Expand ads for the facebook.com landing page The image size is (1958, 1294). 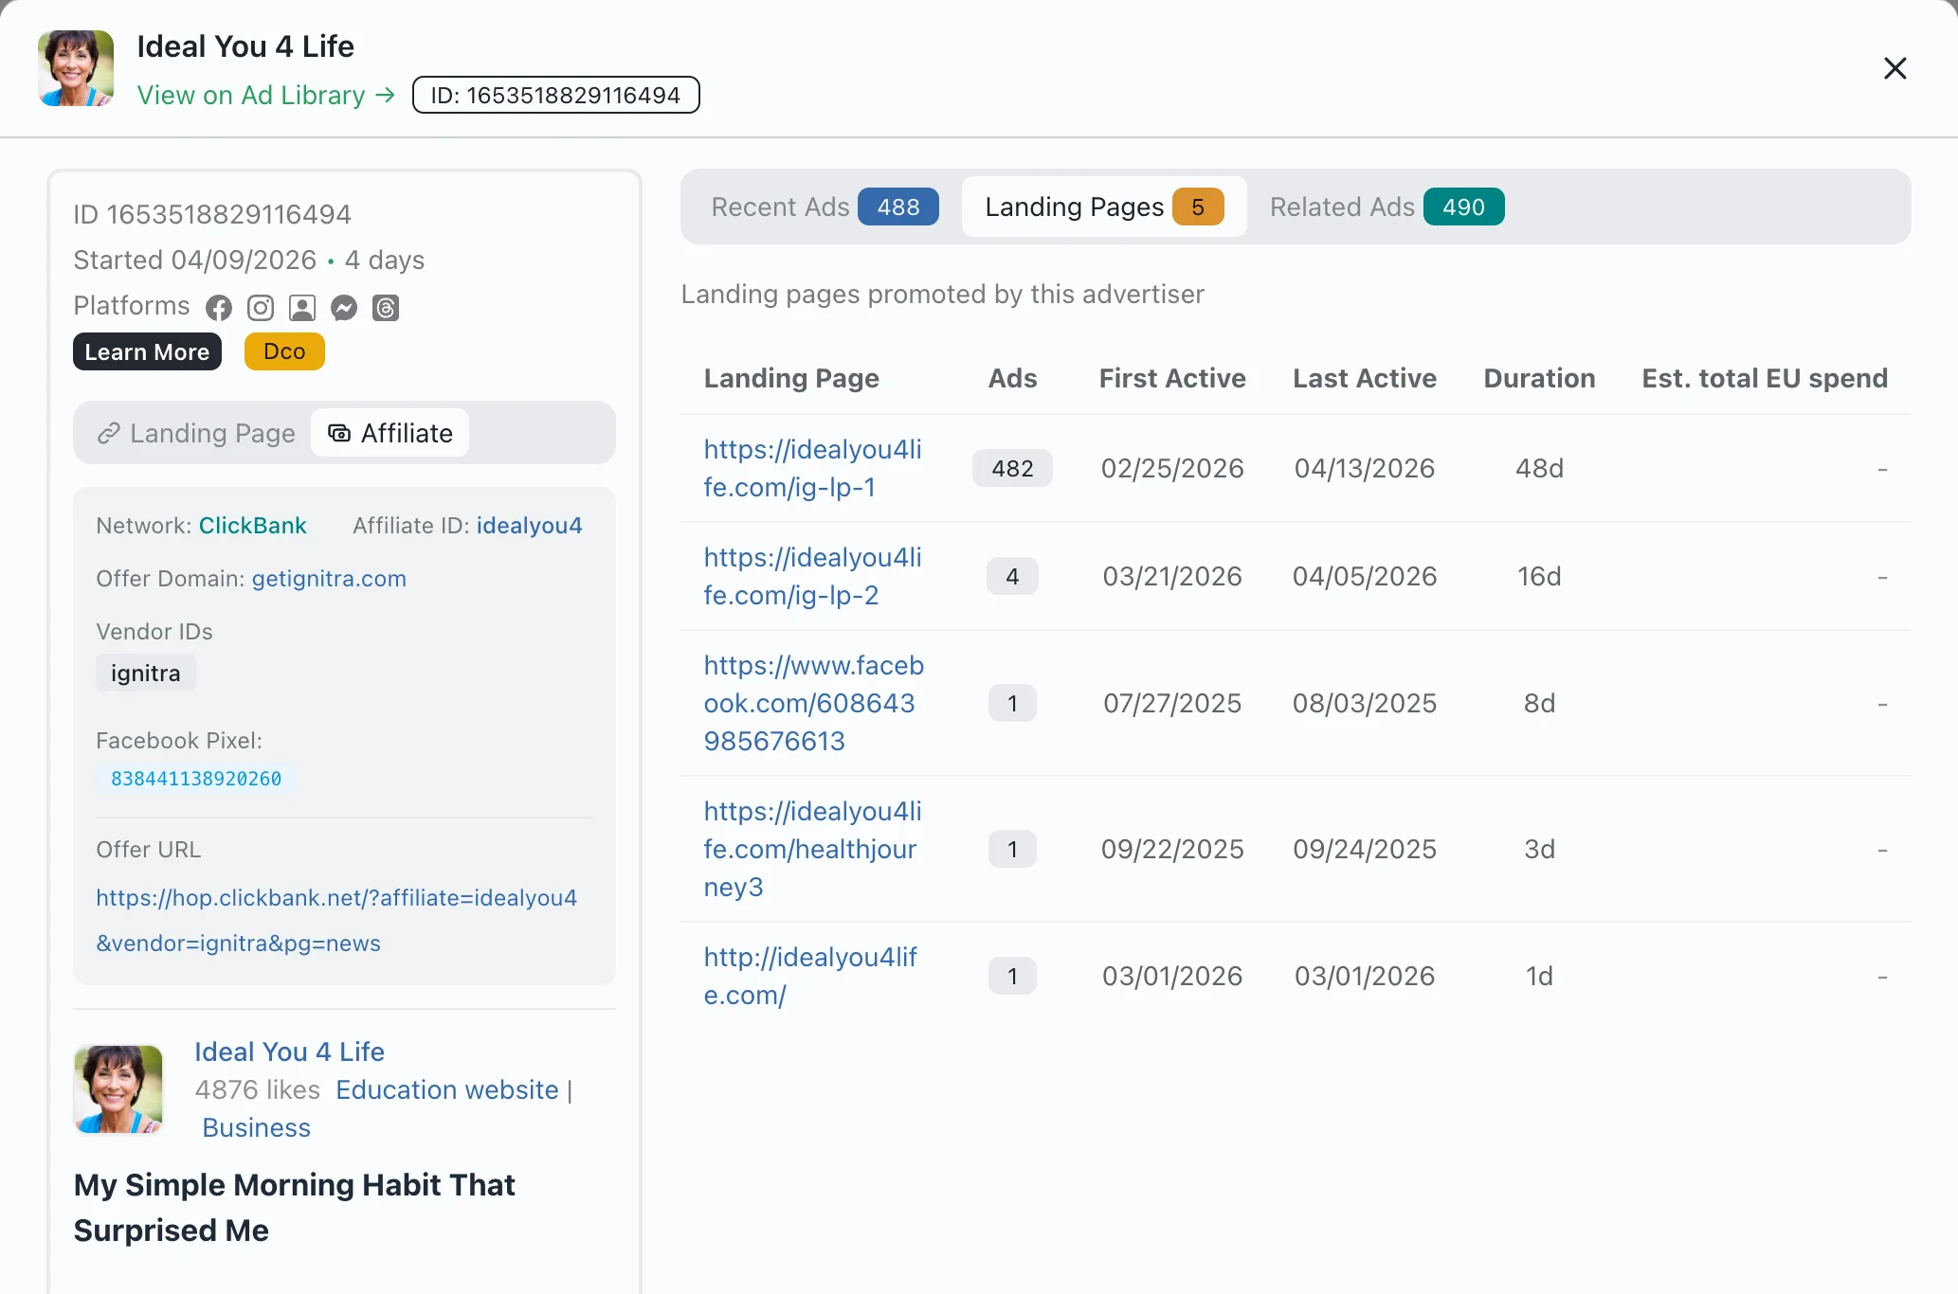pos(1011,703)
